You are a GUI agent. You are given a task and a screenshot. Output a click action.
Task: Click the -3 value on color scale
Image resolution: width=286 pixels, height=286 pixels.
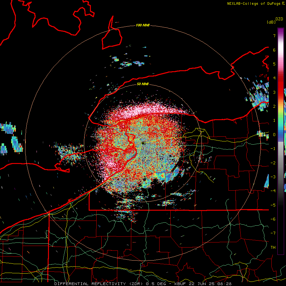[x=273, y=177]
